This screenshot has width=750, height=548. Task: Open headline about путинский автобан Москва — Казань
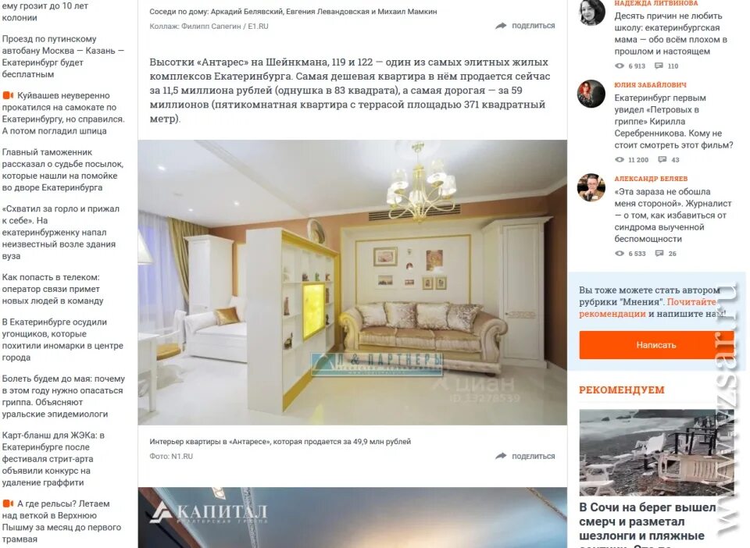point(63,56)
